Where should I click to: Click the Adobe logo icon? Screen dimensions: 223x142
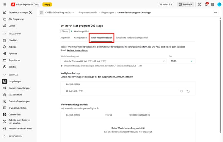click(x=13, y=4)
